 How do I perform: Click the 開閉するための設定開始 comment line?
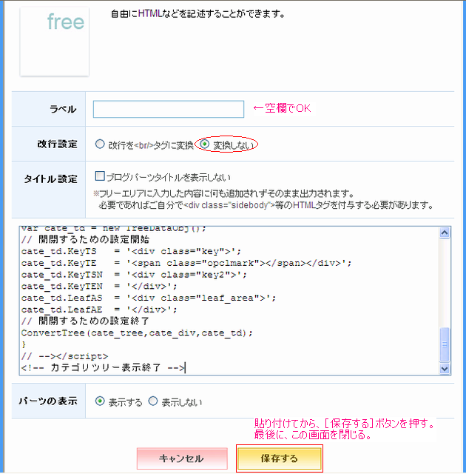pyautogui.click(x=85, y=239)
